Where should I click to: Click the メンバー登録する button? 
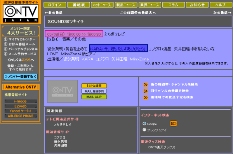[x=21, y=77]
